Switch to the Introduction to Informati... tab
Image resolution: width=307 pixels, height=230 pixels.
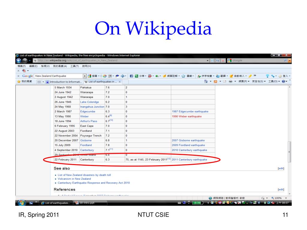(x=64, y=82)
